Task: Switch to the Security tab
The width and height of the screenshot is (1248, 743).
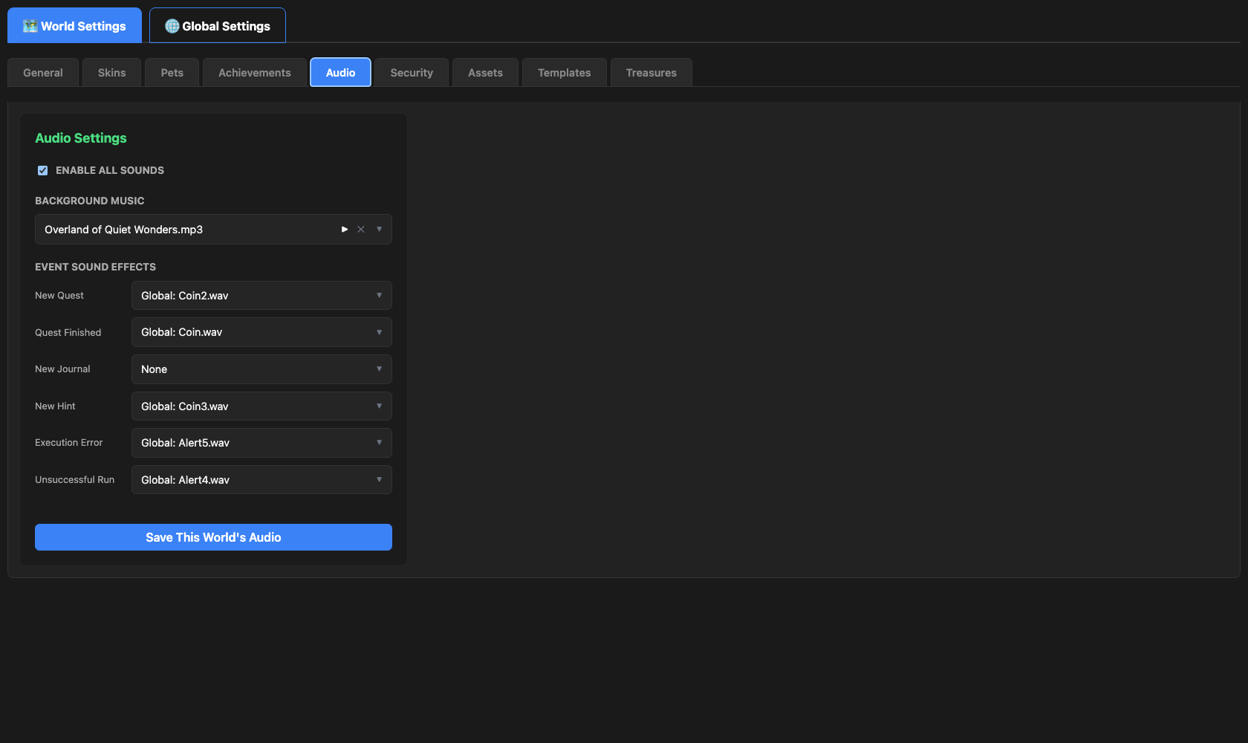Action: click(411, 72)
